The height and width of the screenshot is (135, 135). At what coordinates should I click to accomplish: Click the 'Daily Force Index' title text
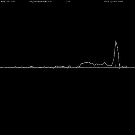pos(8,2)
